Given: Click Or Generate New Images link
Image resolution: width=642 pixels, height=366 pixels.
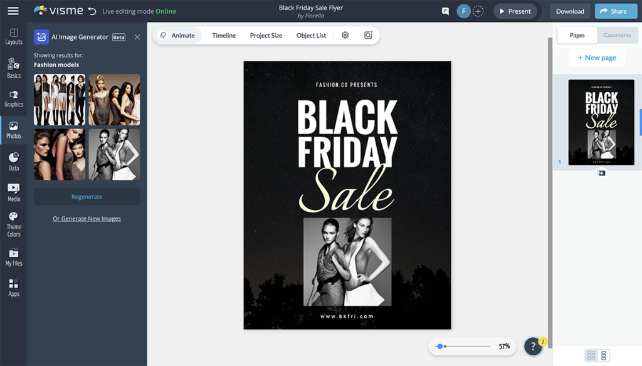Looking at the screenshot, I should pos(87,218).
